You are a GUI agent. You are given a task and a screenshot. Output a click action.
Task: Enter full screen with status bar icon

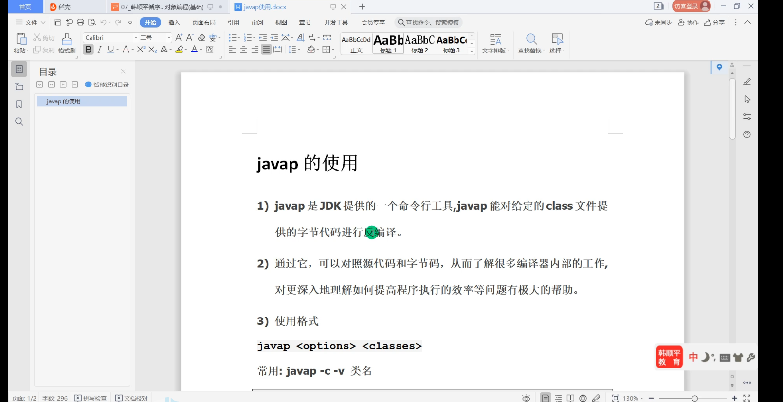click(x=747, y=398)
